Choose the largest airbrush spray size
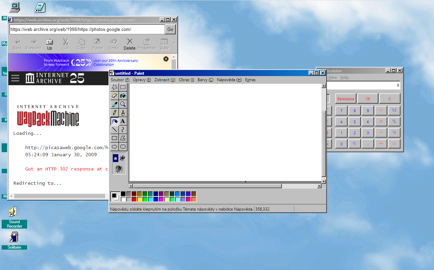 [x=119, y=168]
